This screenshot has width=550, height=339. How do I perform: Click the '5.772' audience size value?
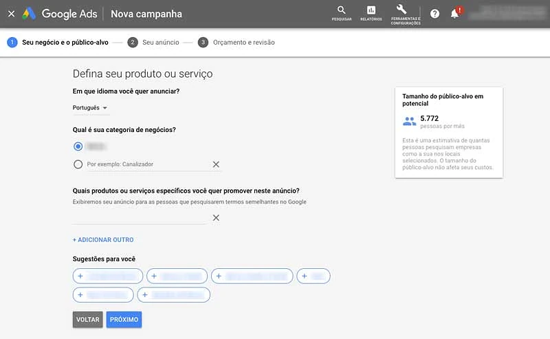[x=429, y=118]
